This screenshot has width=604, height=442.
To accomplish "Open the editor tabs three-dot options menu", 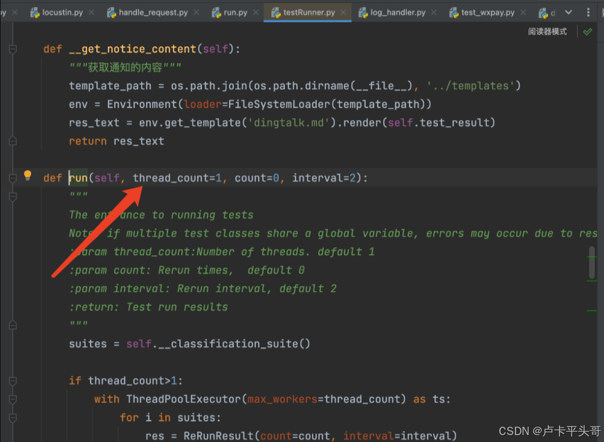I will (x=588, y=12).
